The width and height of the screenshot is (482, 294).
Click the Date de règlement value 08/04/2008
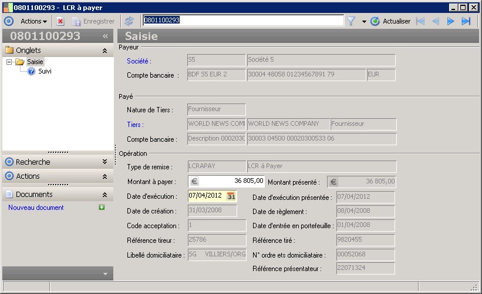[x=366, y=211]
